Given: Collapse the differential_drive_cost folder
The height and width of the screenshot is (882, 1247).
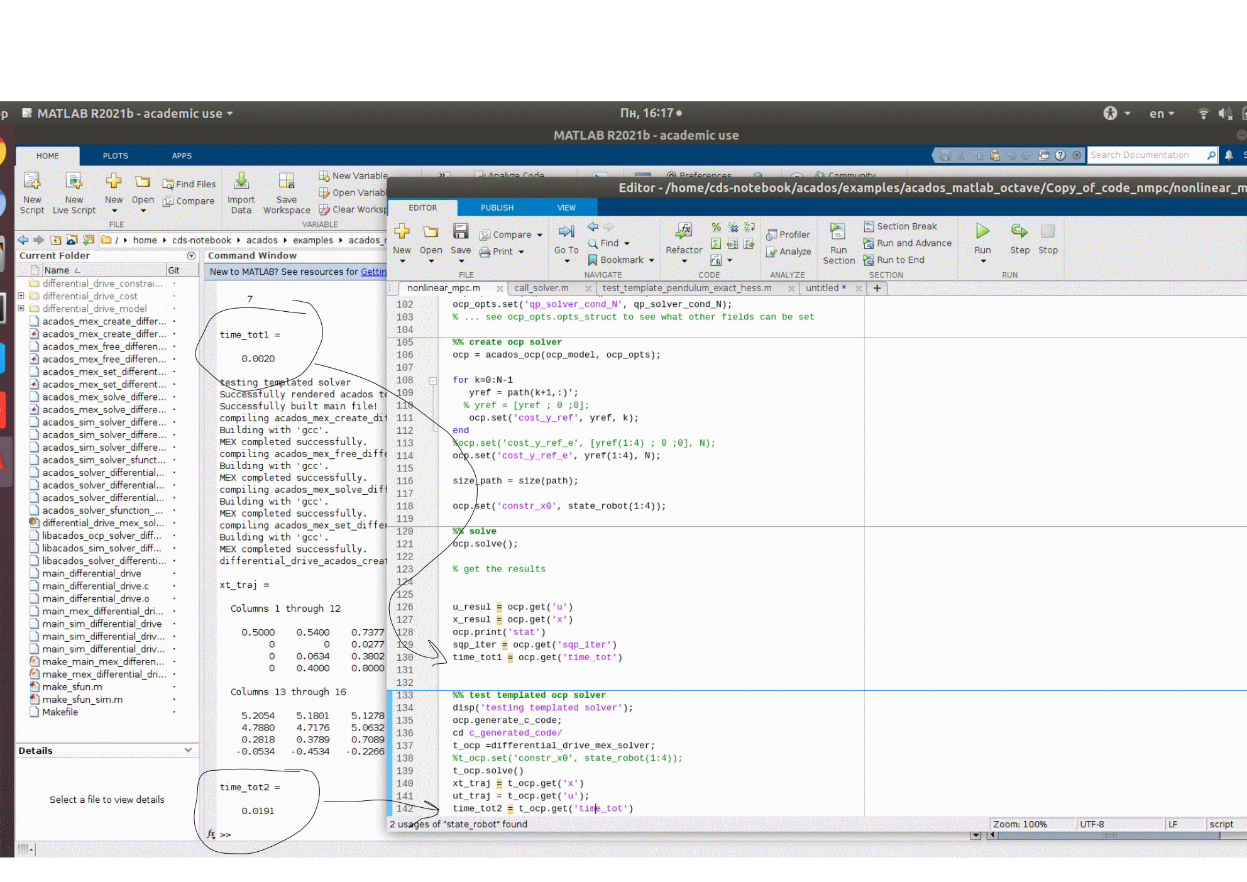Looking at the screenshot, I should pyautogui.click(x=21, y=295).
